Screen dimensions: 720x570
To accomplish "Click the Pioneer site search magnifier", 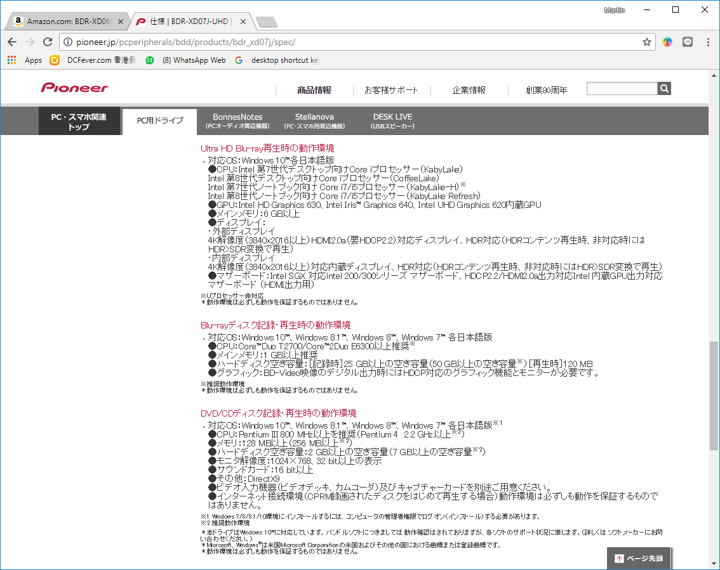I will 664,89.
